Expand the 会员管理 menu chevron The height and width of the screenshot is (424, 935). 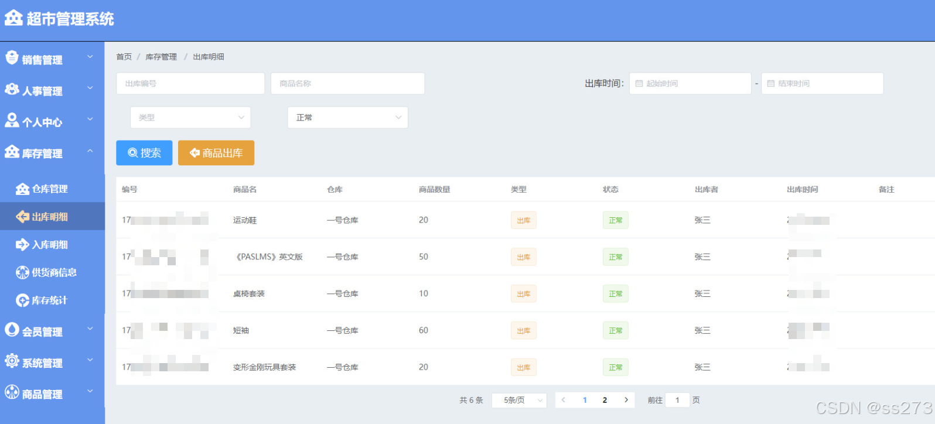coord(90,329)
